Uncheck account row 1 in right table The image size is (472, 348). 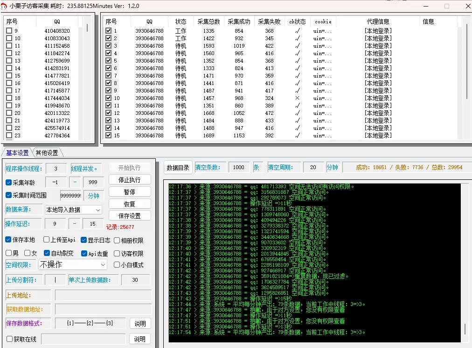click(x=108, y=31)
